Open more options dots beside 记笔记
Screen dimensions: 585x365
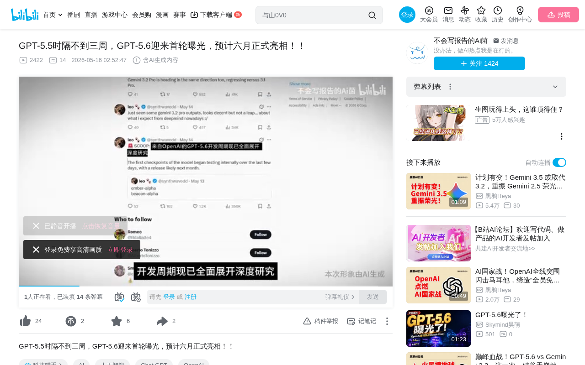387,321
